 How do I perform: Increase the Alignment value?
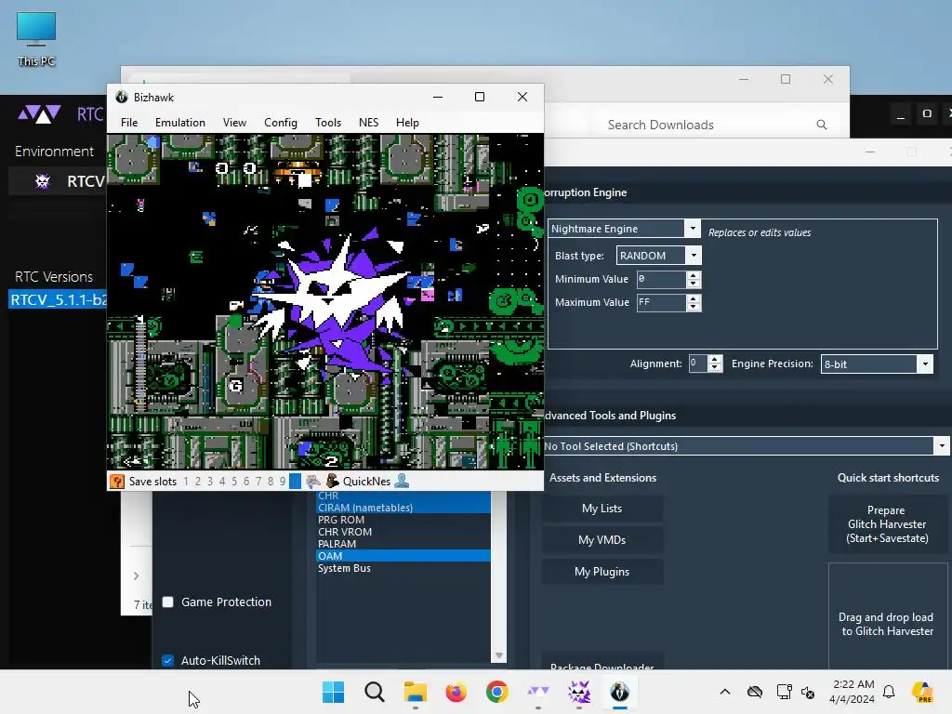(x=715, y=360)
